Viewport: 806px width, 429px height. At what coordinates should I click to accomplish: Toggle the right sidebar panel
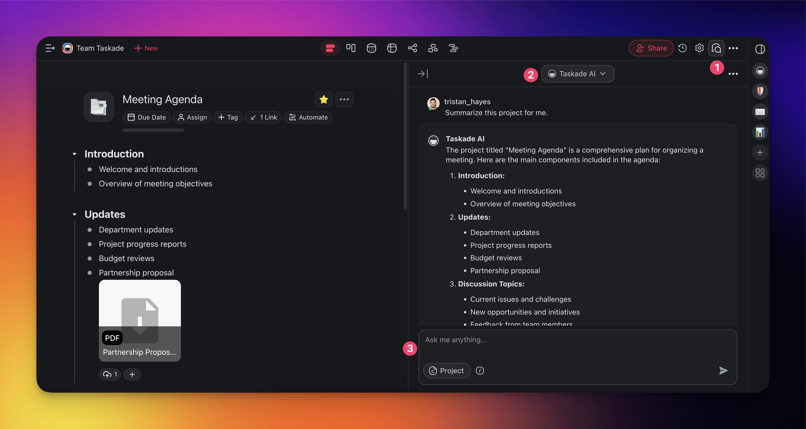click(760, 49)
